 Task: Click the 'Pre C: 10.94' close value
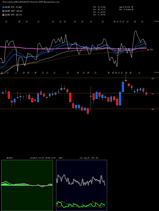point(100,15)
